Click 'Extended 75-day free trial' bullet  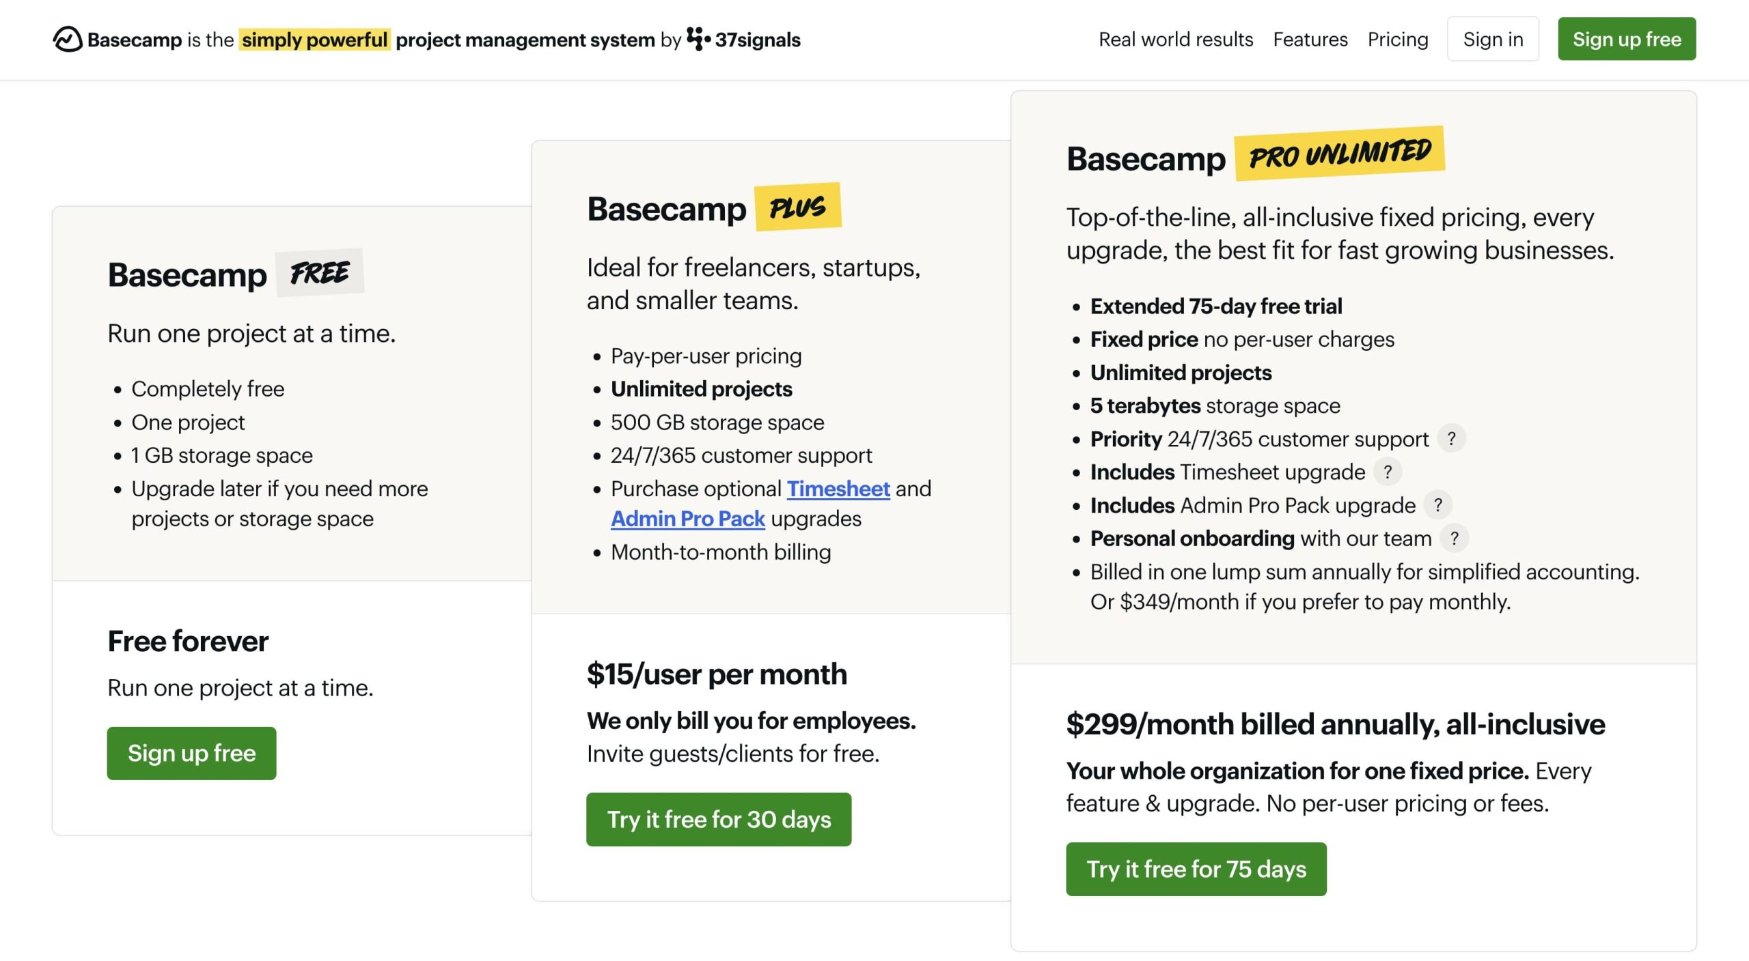tap(1216, 306)
